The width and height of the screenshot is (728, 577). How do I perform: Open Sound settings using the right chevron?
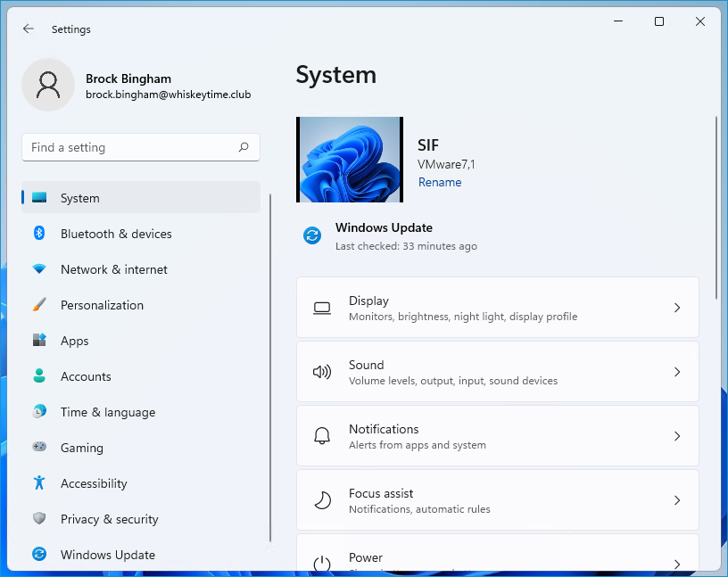point(677,372)
